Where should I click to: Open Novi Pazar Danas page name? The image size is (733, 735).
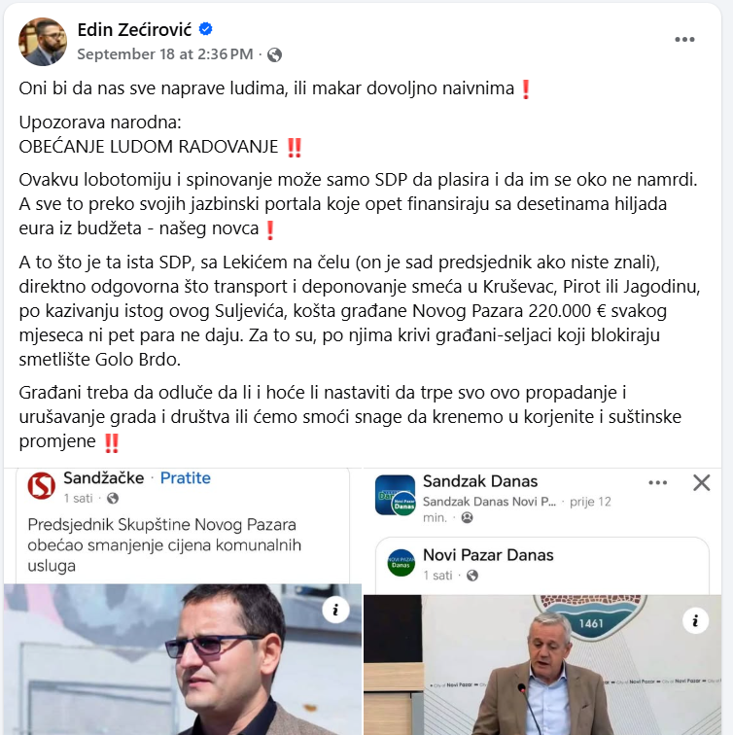pyautogui.click(x=488, y=555)
